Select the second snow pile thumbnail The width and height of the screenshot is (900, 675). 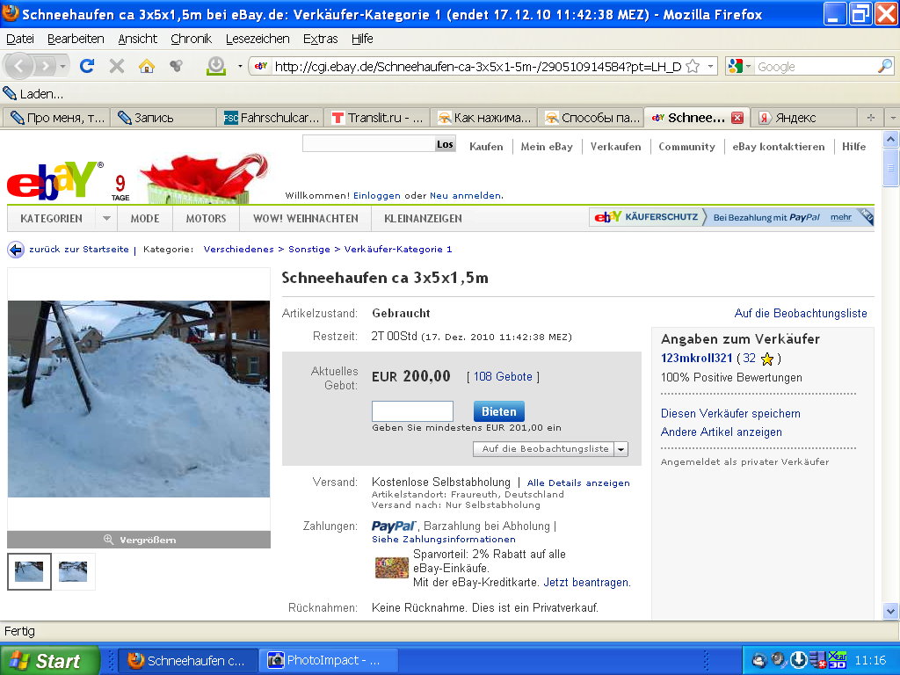[73, 571]
